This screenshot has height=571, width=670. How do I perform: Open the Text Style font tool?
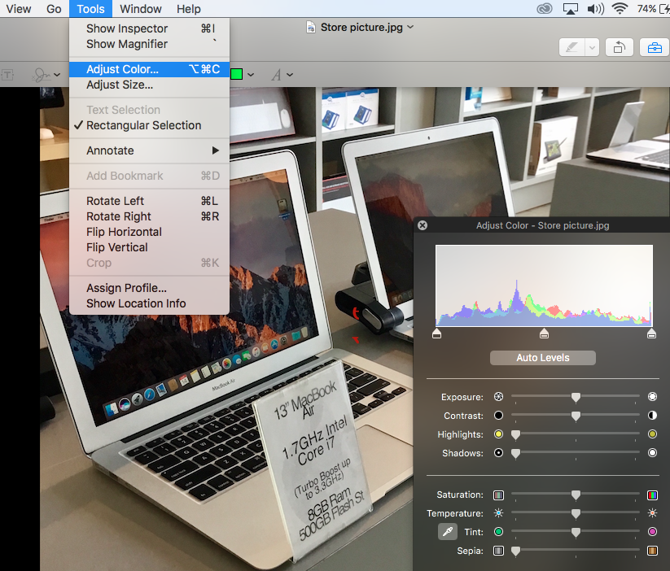(277, 75)
